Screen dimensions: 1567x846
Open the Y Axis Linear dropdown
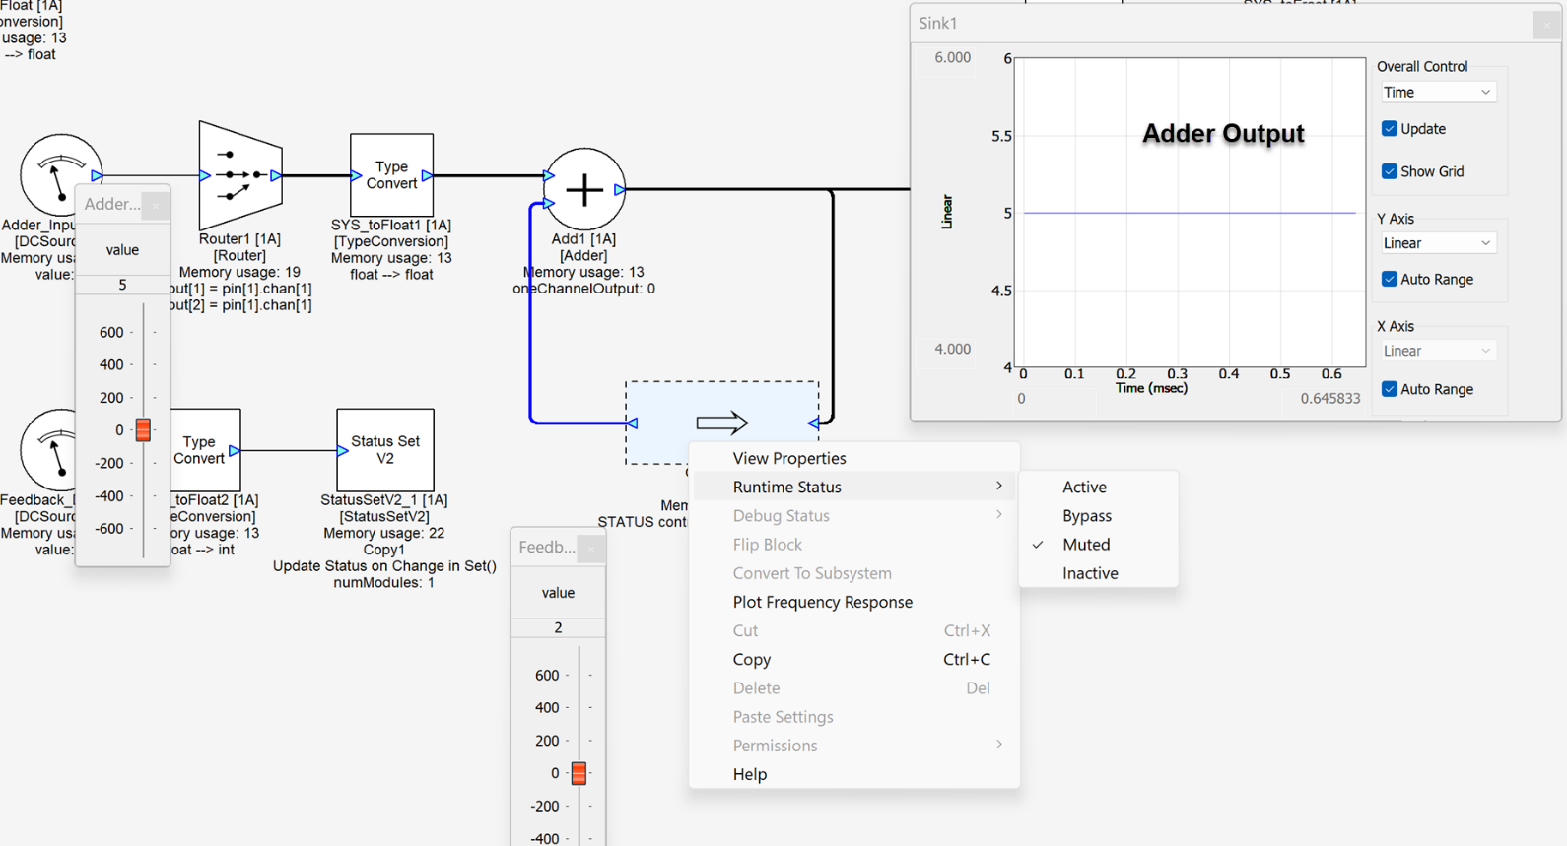coord(1437,243)
